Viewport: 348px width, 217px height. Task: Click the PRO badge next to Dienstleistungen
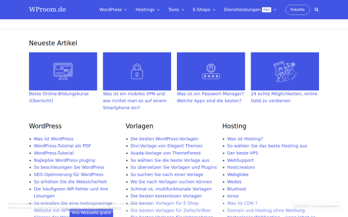point(266,10)
